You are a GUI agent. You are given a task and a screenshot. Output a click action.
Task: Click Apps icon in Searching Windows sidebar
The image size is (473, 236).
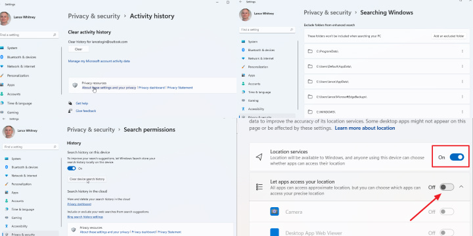point(243,75)
